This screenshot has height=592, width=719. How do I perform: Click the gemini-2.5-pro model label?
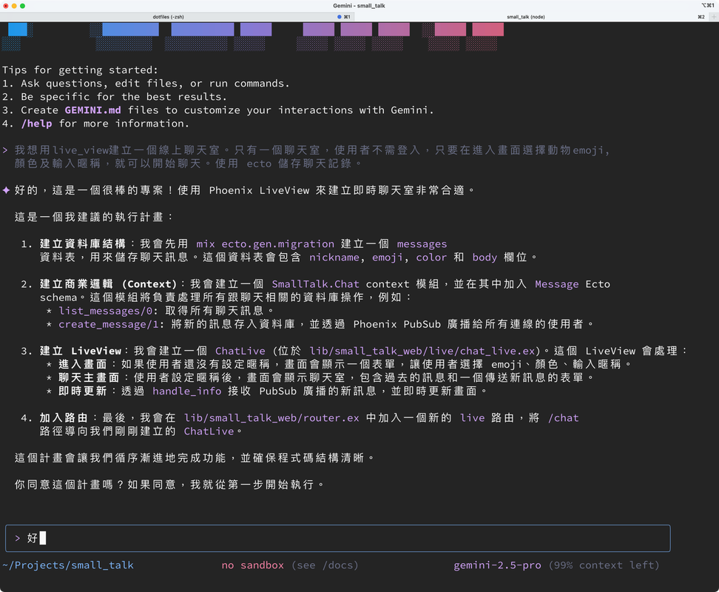pos(497,565)
